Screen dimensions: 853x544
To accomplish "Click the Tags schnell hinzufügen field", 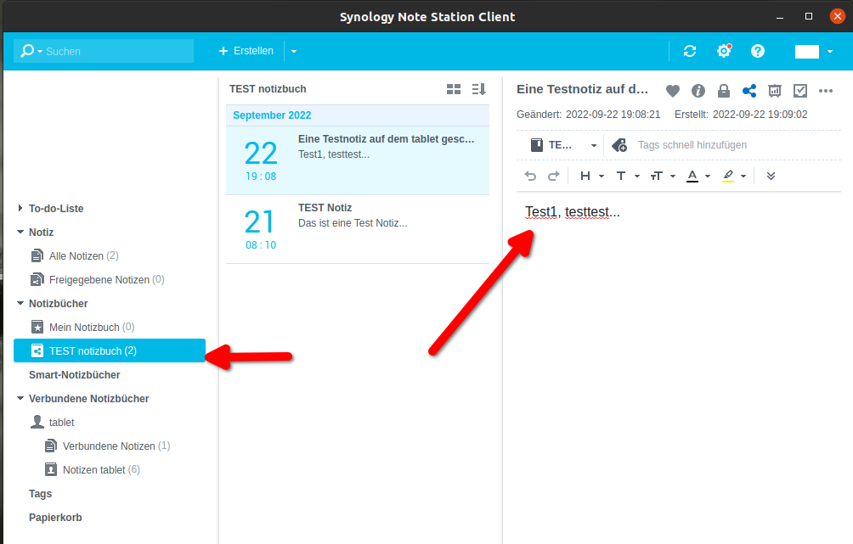I will pyautogui.click(x=692, y=145).
